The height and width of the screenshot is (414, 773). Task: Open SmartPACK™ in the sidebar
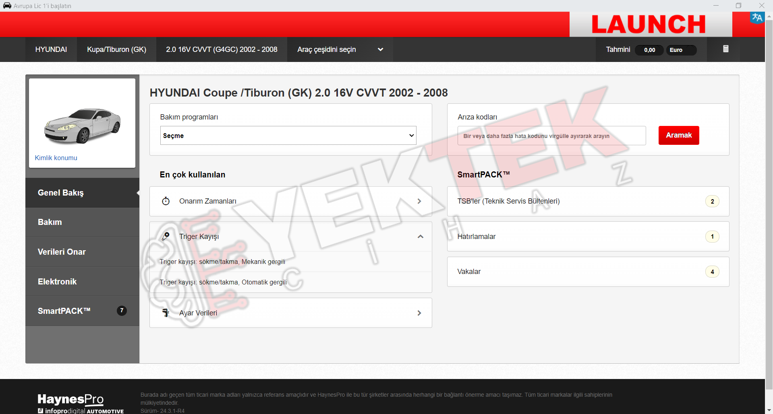[x=82, y=311]
